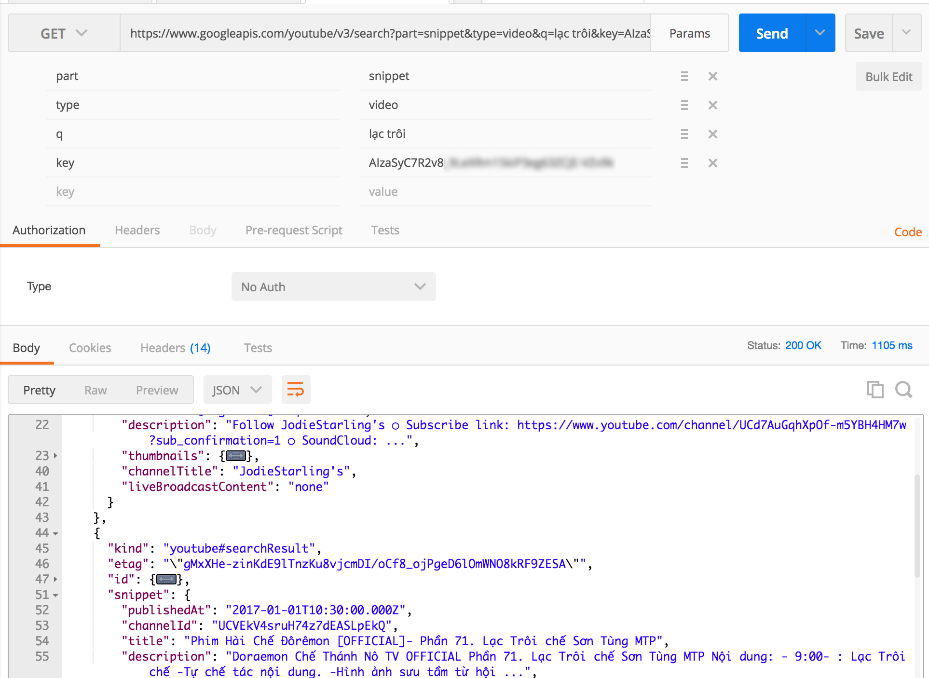Screen dimensions: 929x678
Task: Switch response view to Preview
Action: [x=157, y=390]
